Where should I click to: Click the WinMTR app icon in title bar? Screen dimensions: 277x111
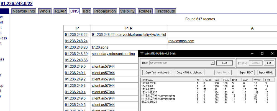(x=142, y=54)
